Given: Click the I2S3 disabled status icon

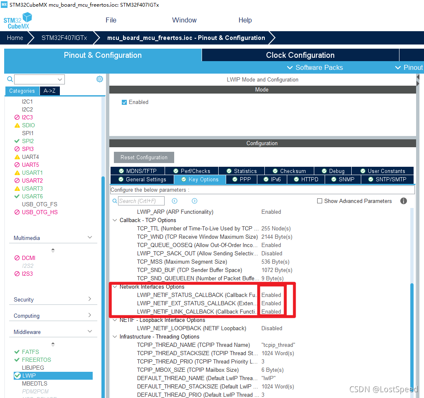Looking at the screenshot, I should [x=17, y=274].
